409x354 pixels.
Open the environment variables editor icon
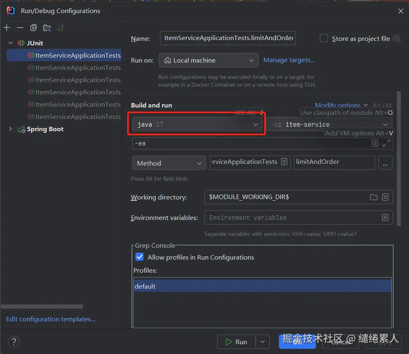tap(385, 217)
